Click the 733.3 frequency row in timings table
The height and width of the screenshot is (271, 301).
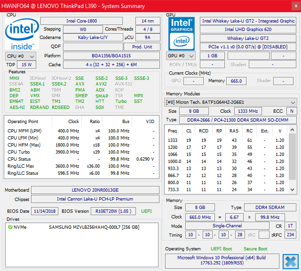coord(227,190)
